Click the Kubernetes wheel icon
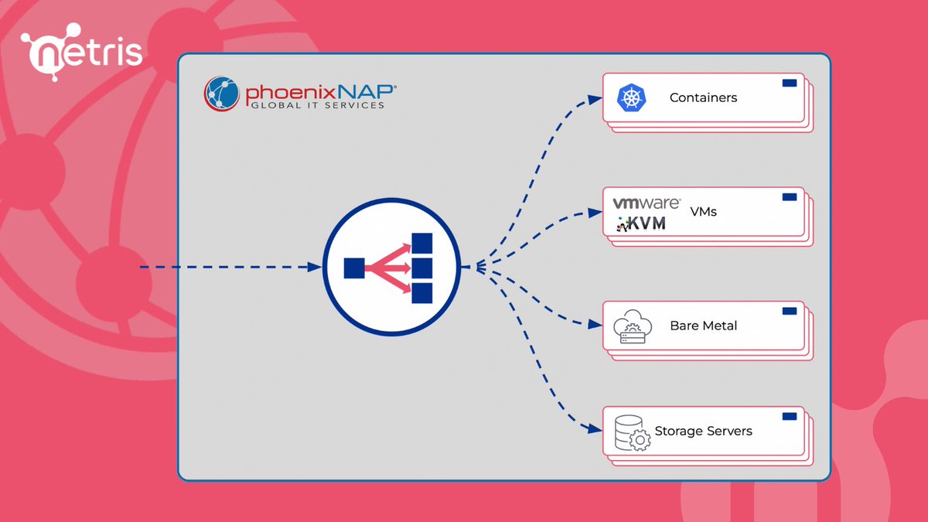Image resolution: width=928 pixels, height=522 pixels. tap(631, 98)
